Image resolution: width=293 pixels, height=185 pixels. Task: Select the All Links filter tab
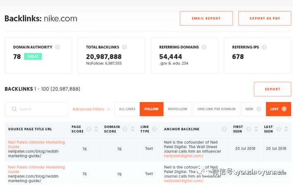click(127, 109)
